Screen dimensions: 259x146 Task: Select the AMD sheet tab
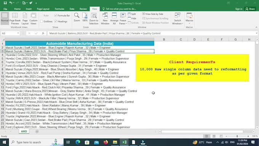(24, 132)
